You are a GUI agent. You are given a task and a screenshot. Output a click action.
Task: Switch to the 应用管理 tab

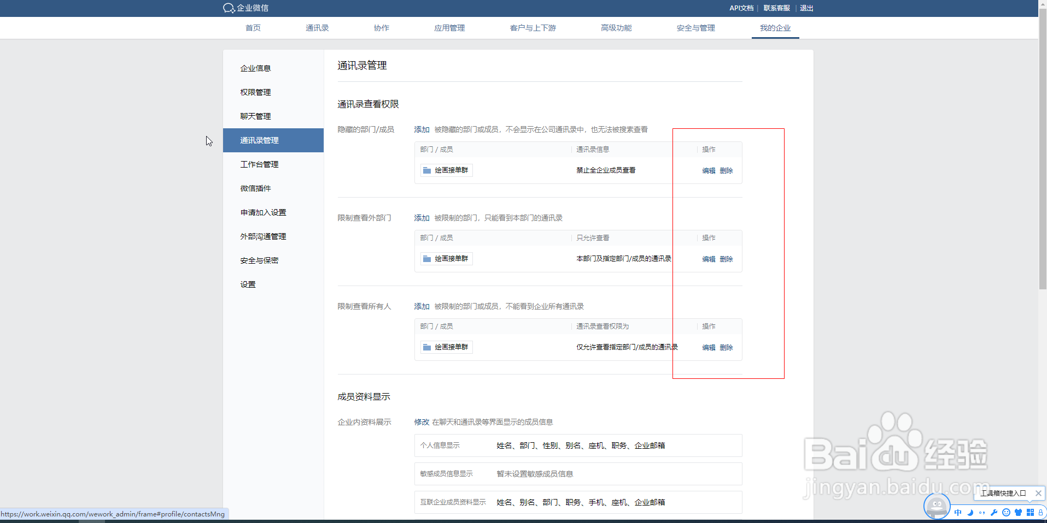click(x=449, y=28)
